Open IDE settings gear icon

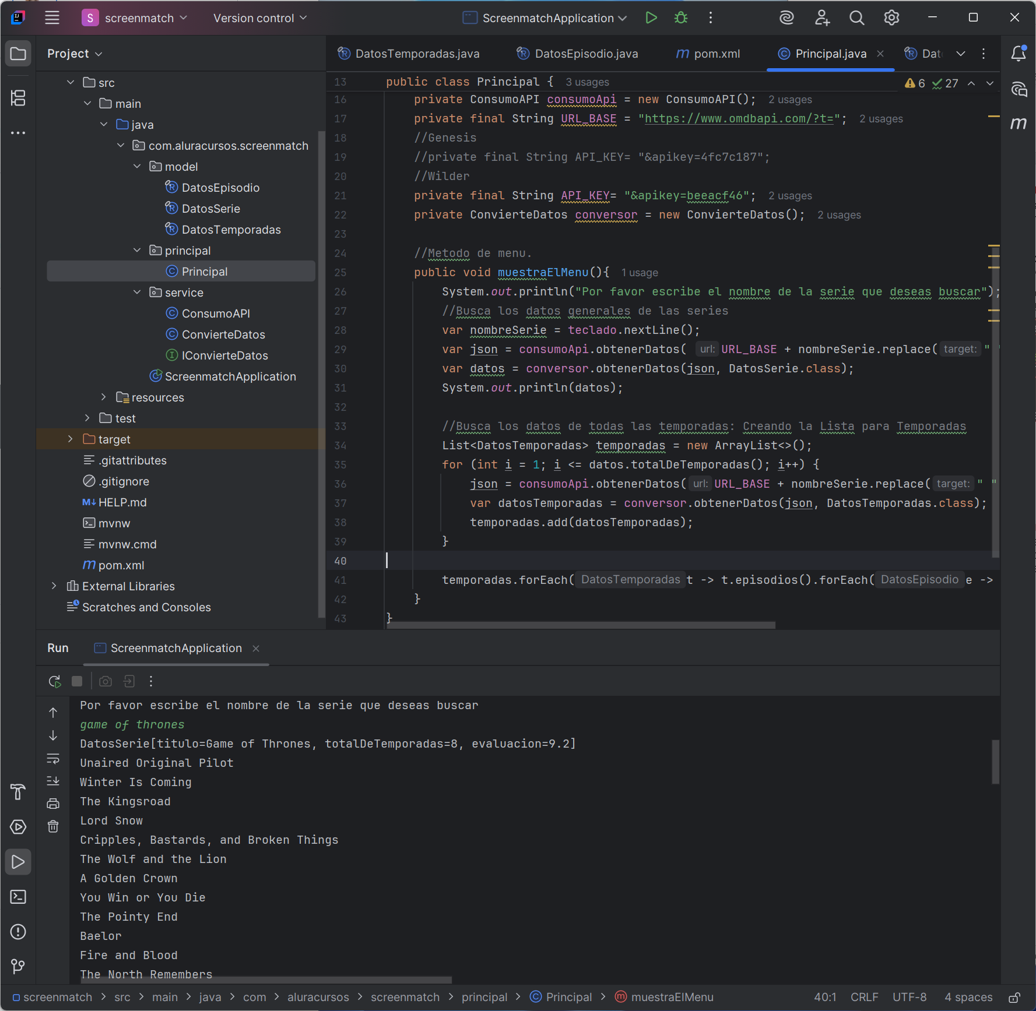point(891,18)
